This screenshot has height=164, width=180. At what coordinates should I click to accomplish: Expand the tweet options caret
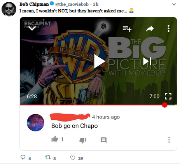(x=174, y=4)
